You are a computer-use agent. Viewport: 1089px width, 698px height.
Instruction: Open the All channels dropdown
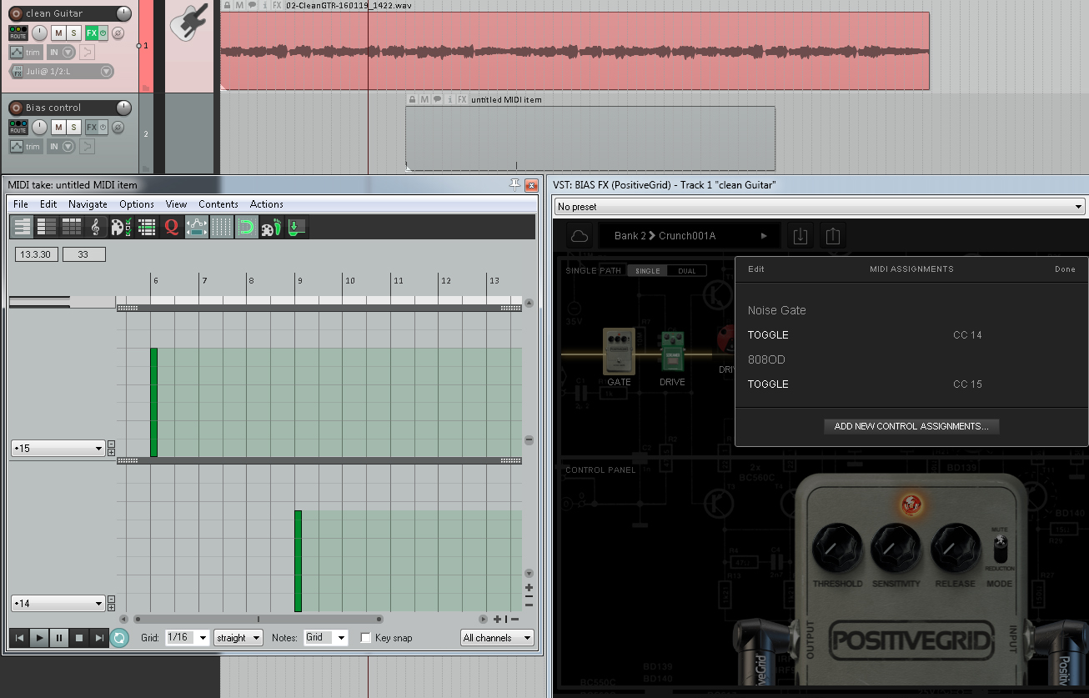pos(498,638)
